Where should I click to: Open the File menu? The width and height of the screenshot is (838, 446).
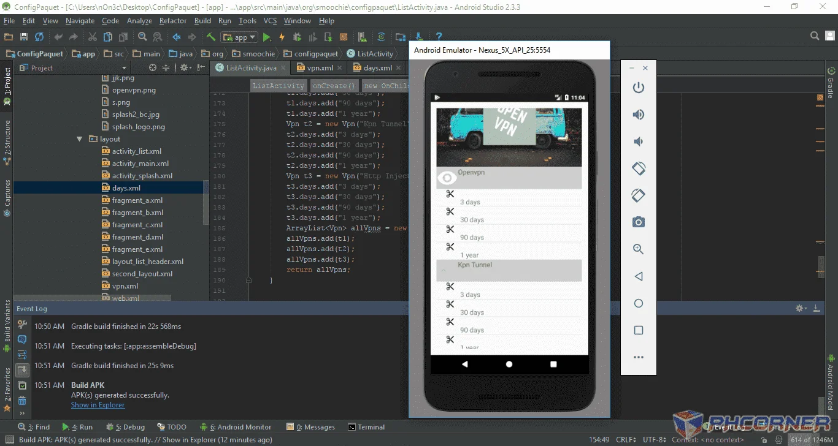coord(9,21)
